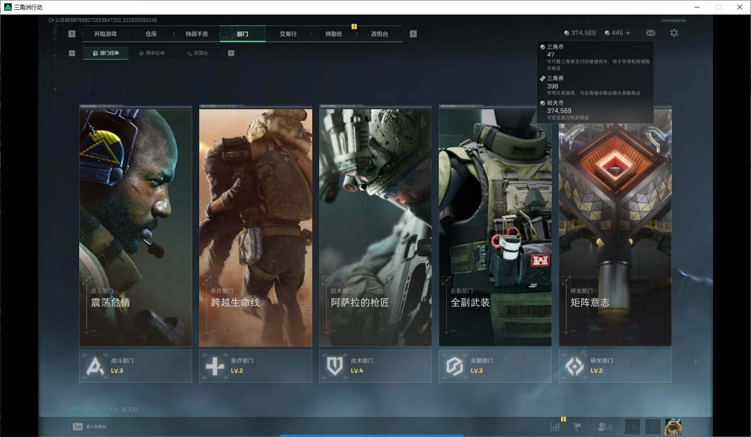Click the 445 currency balance
Image resolution: width=751 pixels, height=437 pixels.
click(x=614, y=33)
